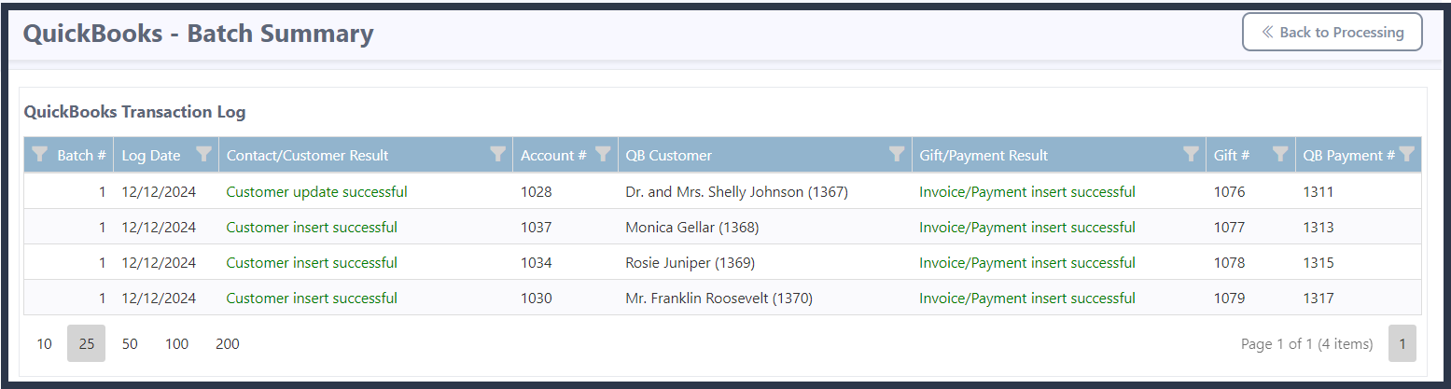Click the Back to Processing button
The height and width of the screenshot is (389, 1451).
tap(1332, 32)
